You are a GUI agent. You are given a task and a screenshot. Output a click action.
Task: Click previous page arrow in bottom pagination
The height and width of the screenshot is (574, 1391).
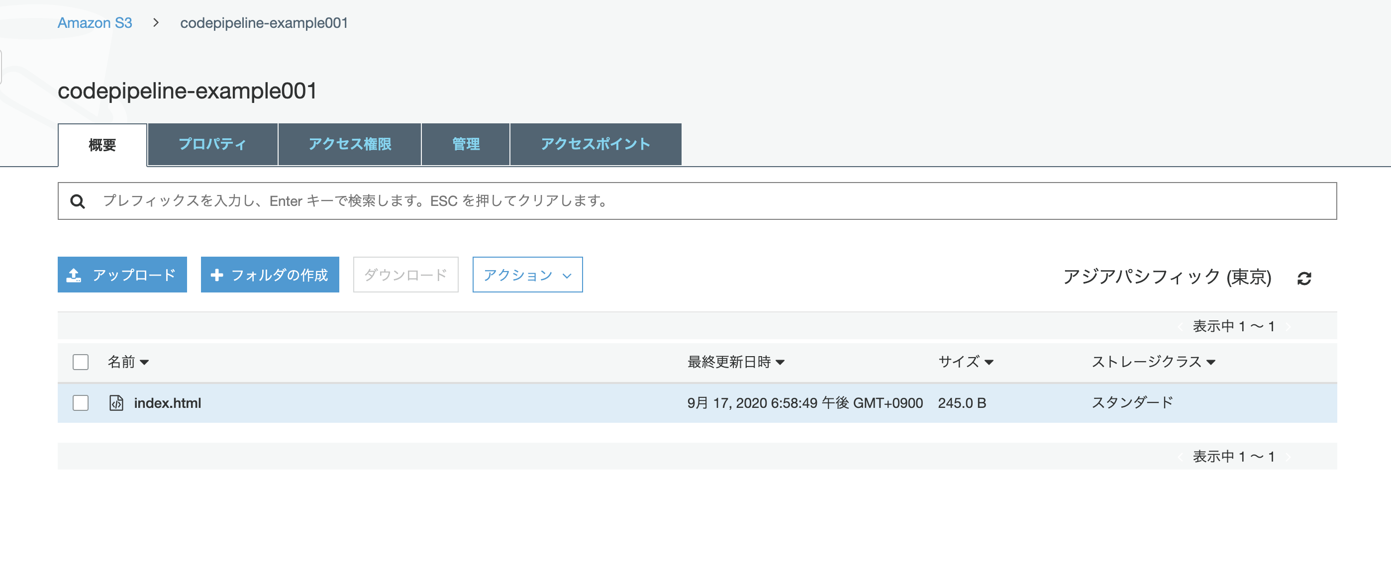click(1181, 457)
